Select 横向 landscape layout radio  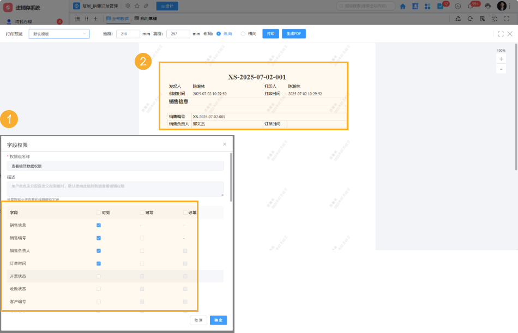[243, 34]
